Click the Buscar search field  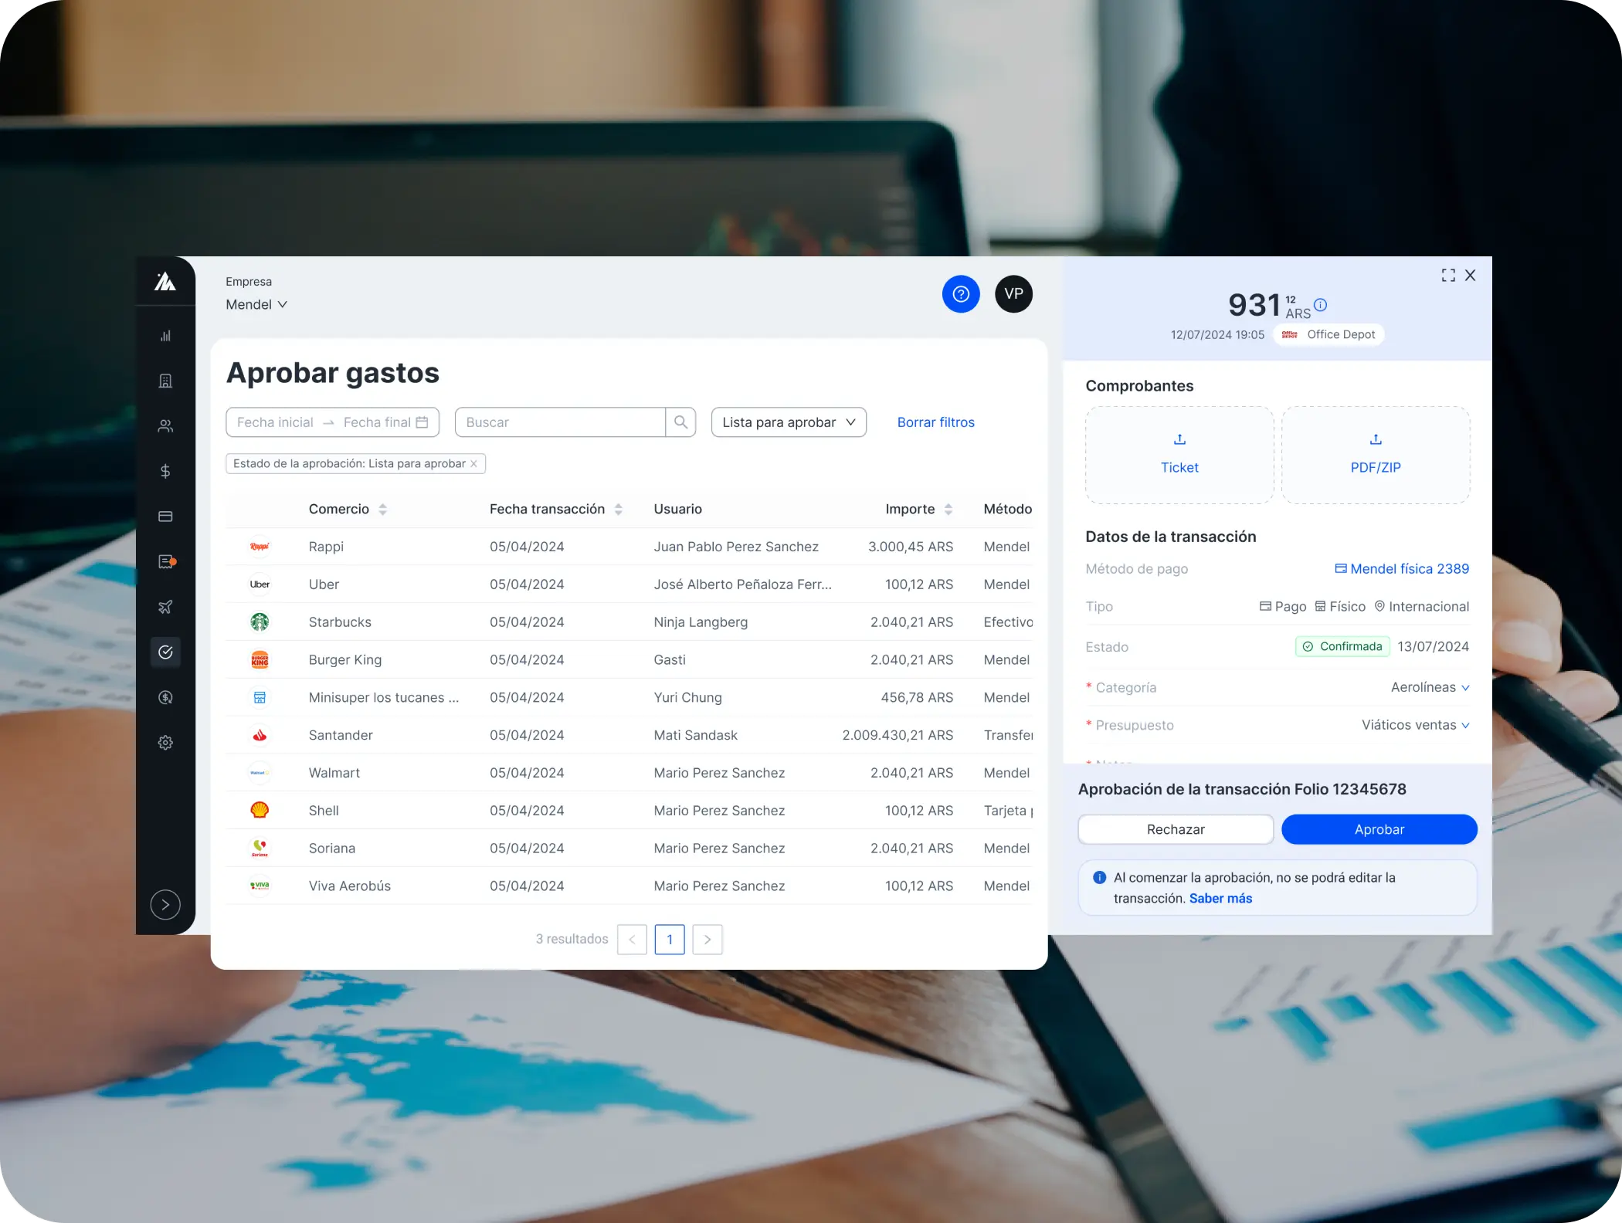tap(560, 422)
